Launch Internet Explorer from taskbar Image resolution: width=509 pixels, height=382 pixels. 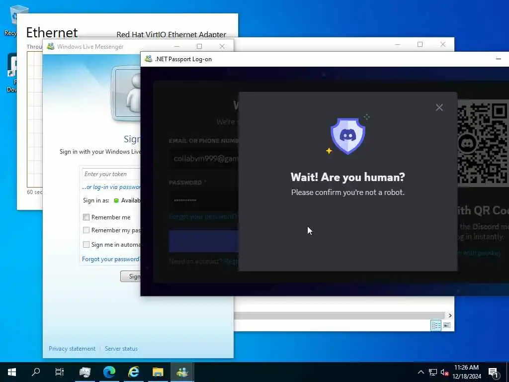point(133,372)
